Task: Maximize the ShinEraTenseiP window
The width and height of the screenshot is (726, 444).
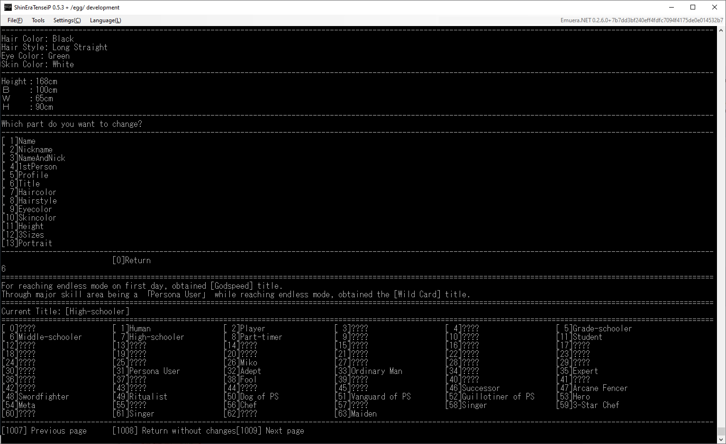Action: click(693, 7)
